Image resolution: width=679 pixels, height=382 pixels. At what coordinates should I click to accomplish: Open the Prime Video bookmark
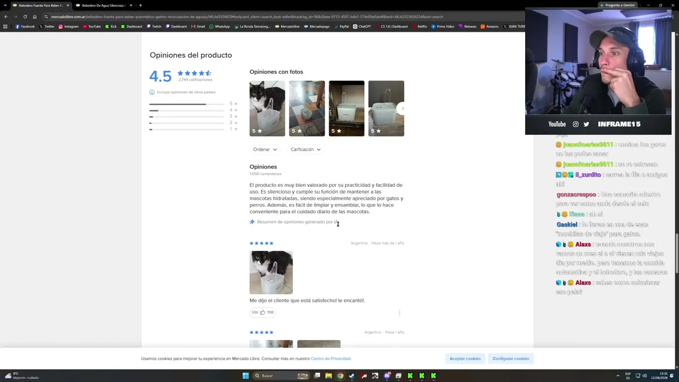click(442, 27)
